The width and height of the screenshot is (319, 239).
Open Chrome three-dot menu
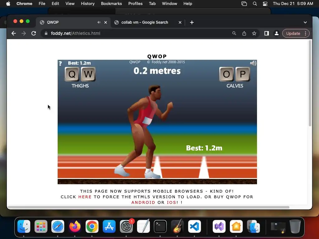point(305,33)
